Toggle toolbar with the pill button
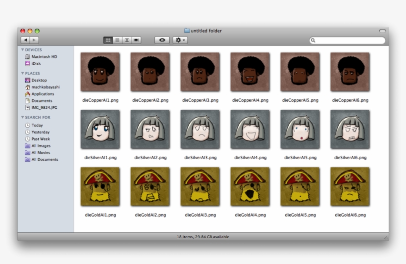Image resolution: width=406 pixels, height=264 pixels. [382, 31]
